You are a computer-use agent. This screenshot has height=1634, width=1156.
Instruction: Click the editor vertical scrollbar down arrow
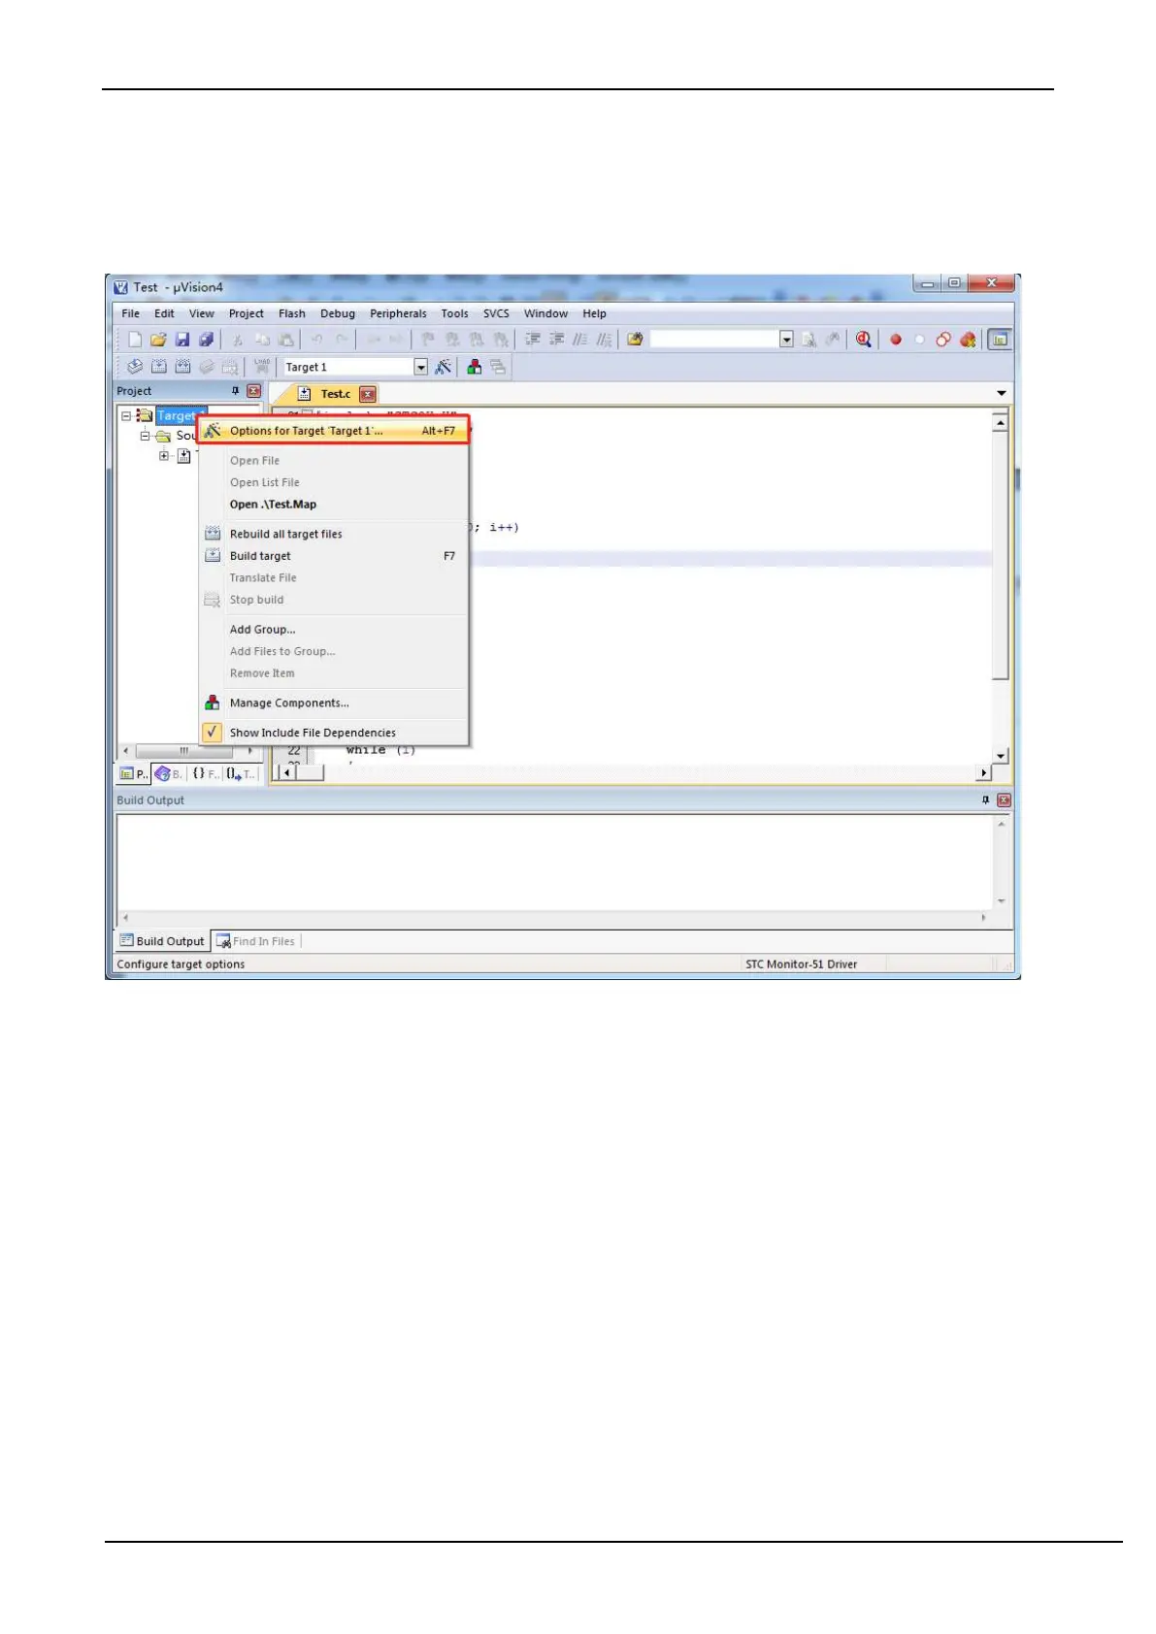pos(1000,756)
